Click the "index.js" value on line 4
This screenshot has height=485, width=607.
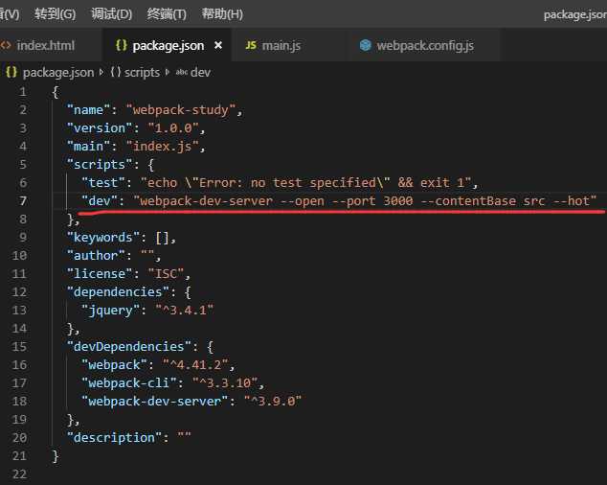163,147
